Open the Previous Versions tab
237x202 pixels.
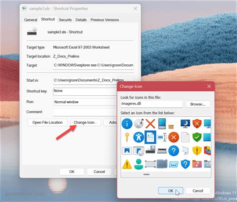(x=104, y=20)
